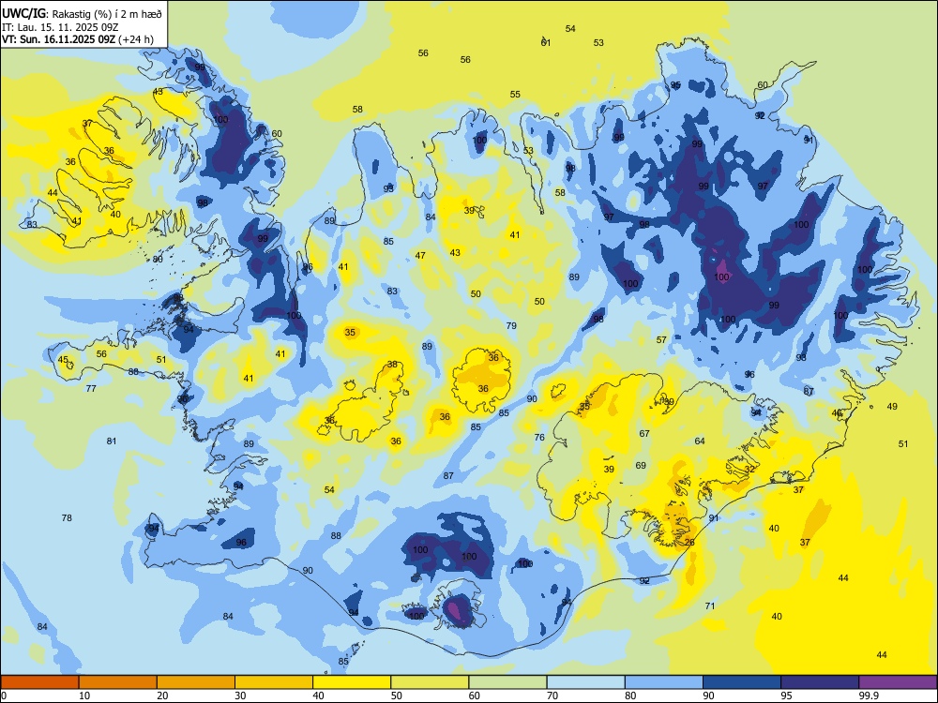The width and height of the screenshot is (938, 703).
Task: Click the 50–60 yellow-green legend swatch
Action: (x=431, y=682)
